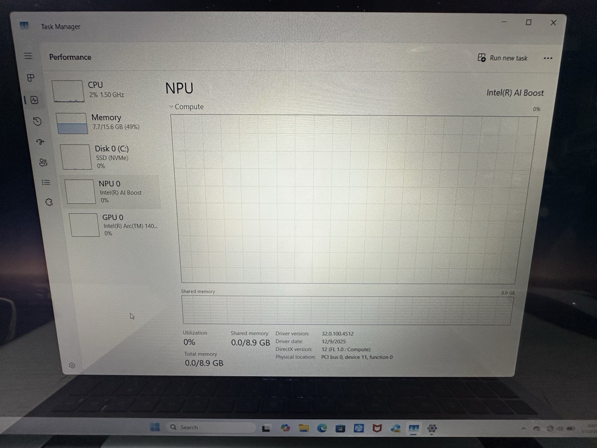The height and width of the screenshot is (448, 597).
Task: Open Settings gear on the taskbar
Action: [432, 428]
